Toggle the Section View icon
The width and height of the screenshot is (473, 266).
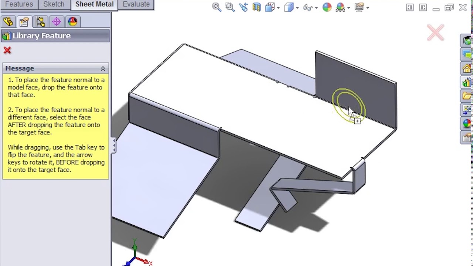256,7
